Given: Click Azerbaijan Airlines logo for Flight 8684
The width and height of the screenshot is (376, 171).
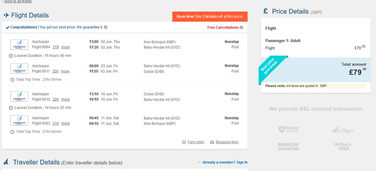Looking at the screenshot, I should pyautogui.click(x=19, y=44).
